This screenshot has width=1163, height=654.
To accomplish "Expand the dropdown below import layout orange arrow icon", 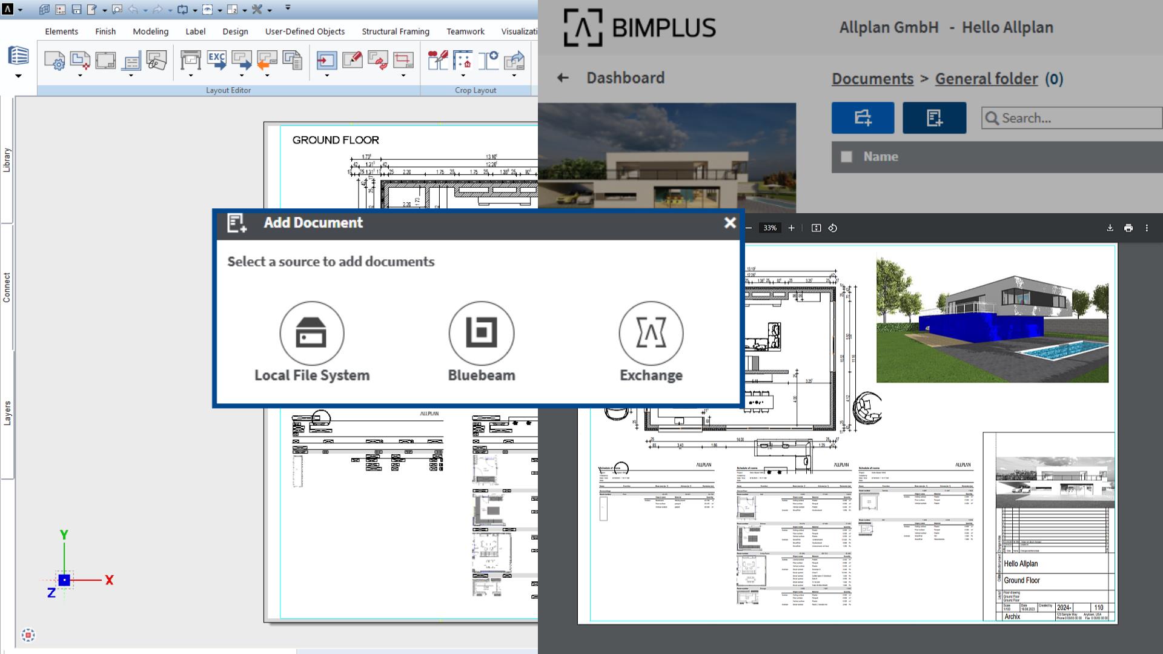I will [267, 76].
